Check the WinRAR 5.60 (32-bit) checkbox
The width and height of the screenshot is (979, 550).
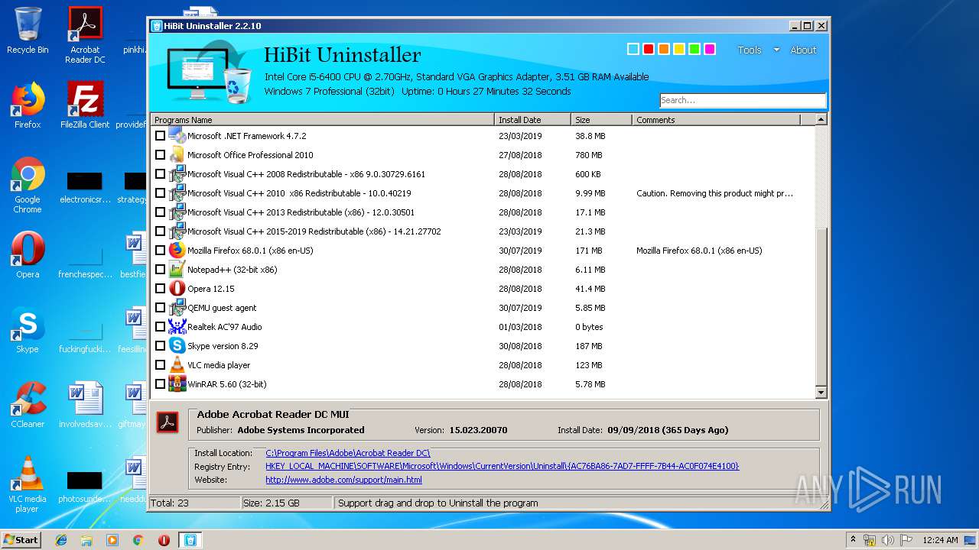160,384
